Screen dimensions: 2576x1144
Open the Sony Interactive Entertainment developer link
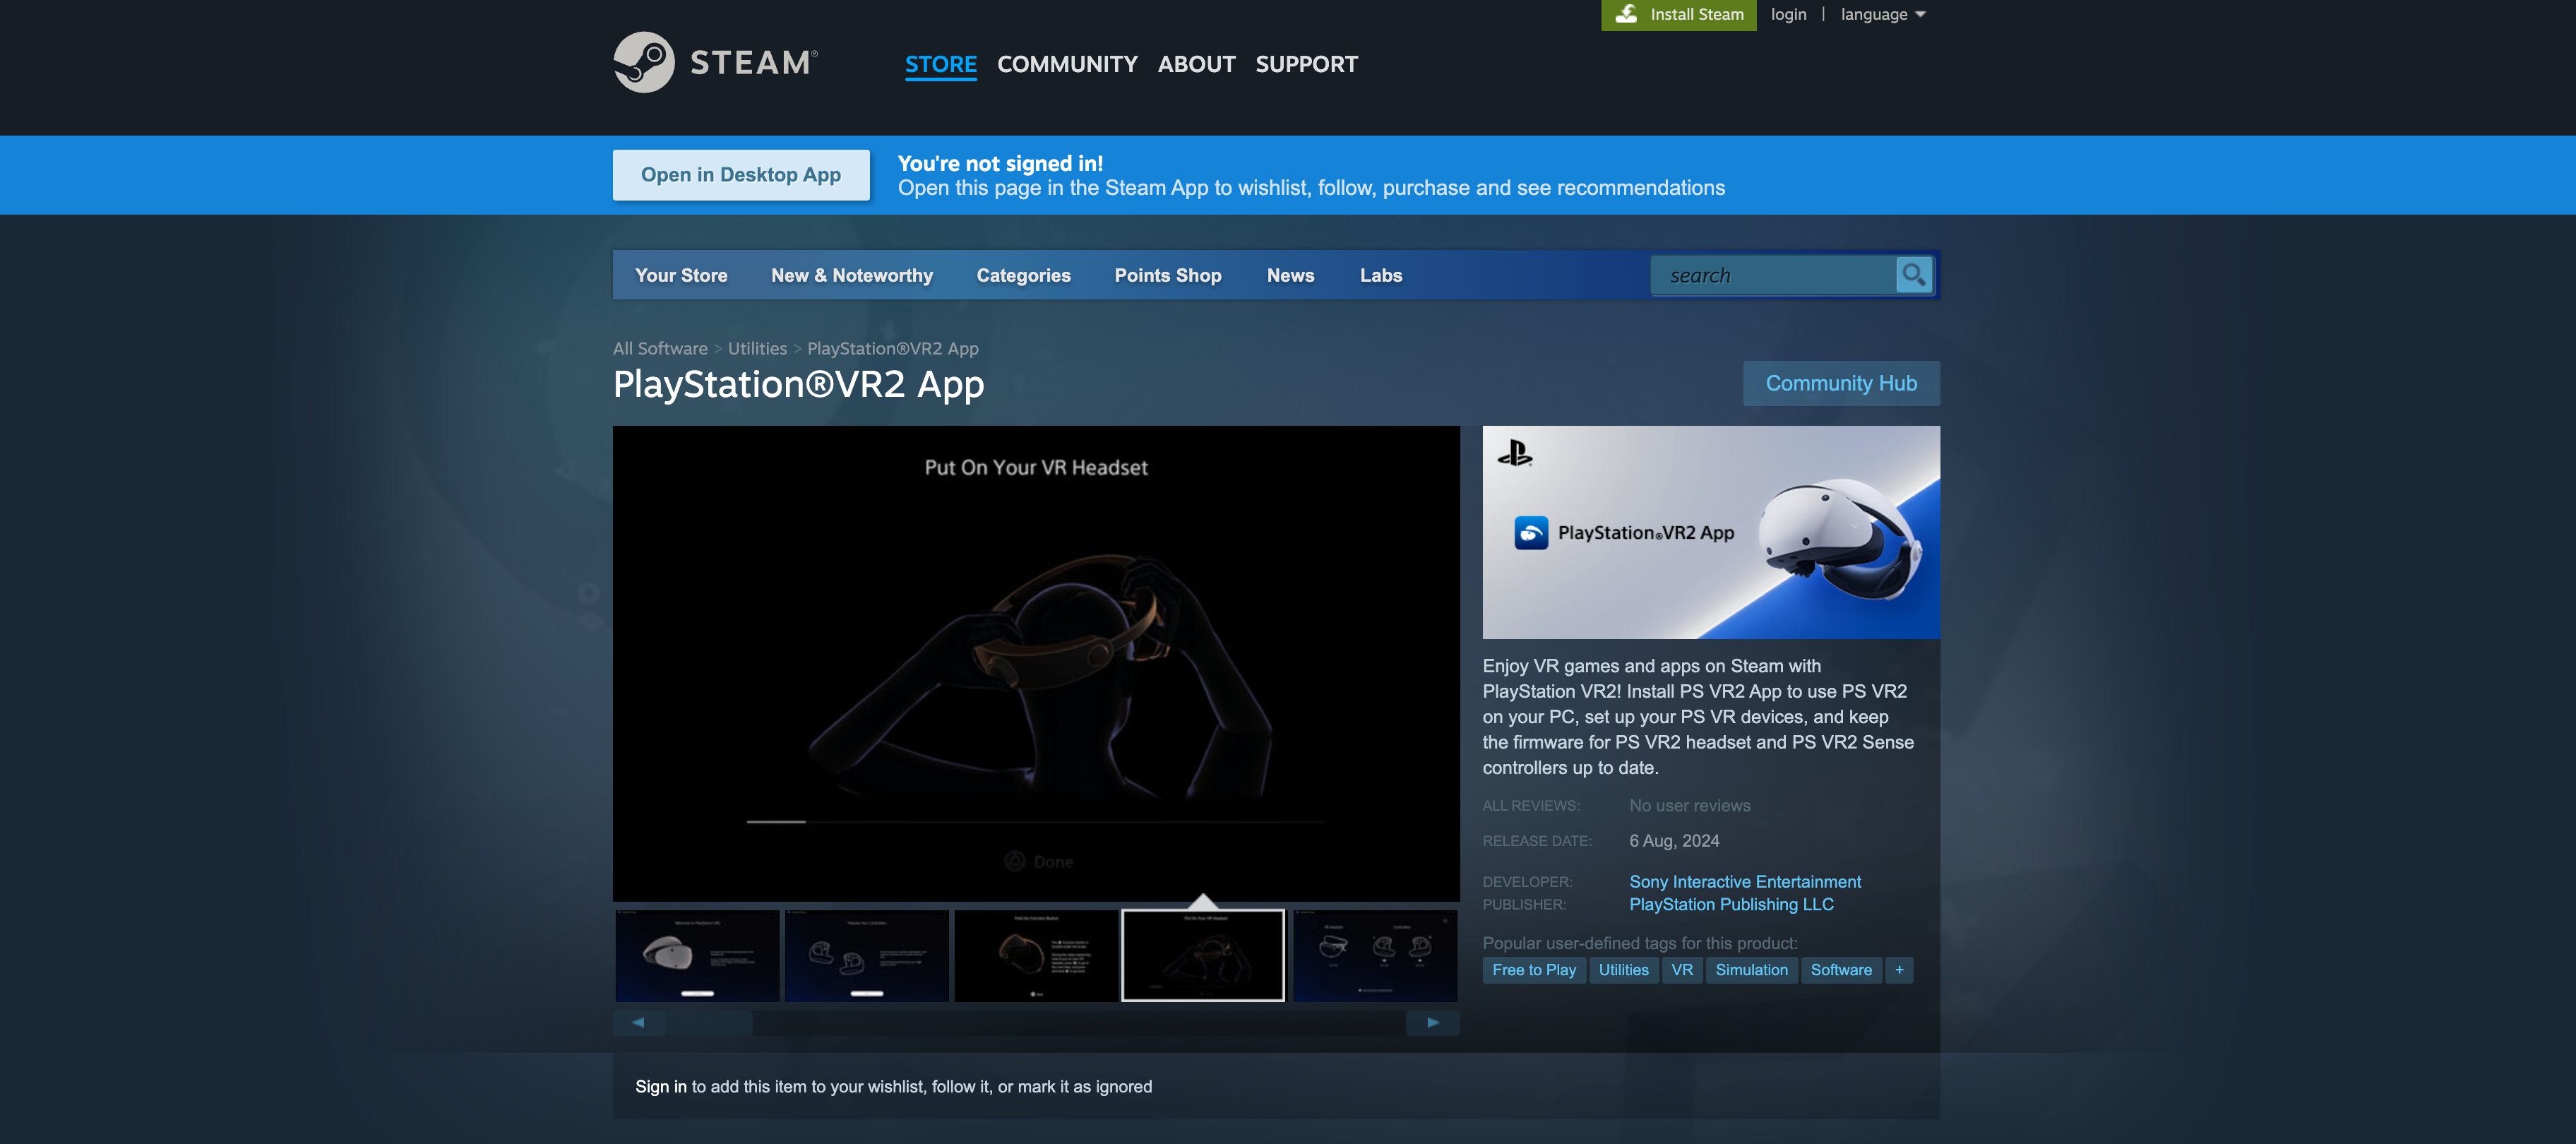point(1744,881)
